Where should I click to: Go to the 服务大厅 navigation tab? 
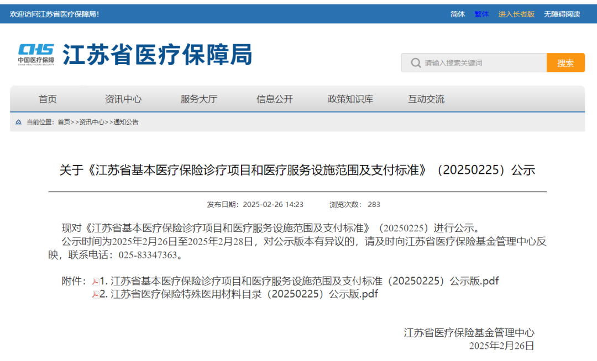click(x=199, y=99)
